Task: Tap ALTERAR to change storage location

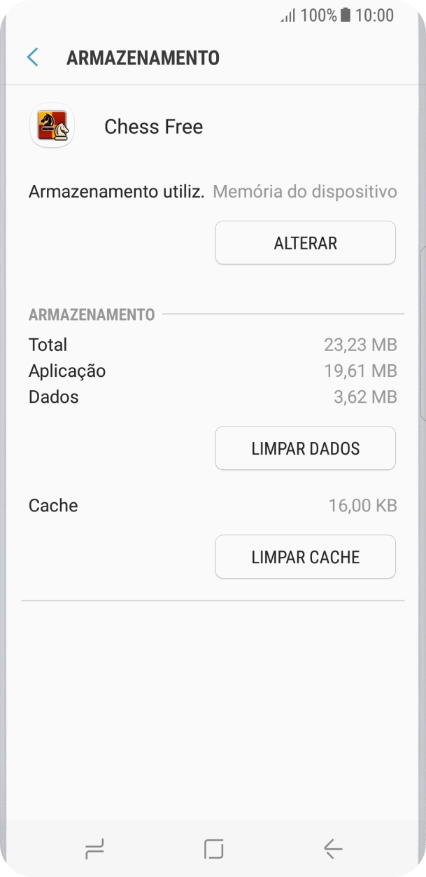Action: point(305,242)
